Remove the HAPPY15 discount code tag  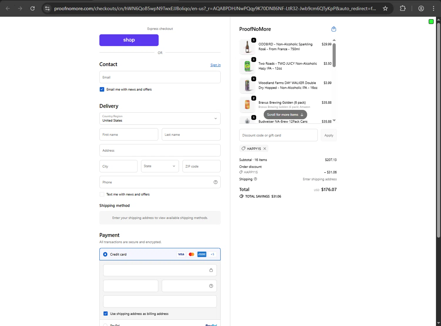(265, 148)
